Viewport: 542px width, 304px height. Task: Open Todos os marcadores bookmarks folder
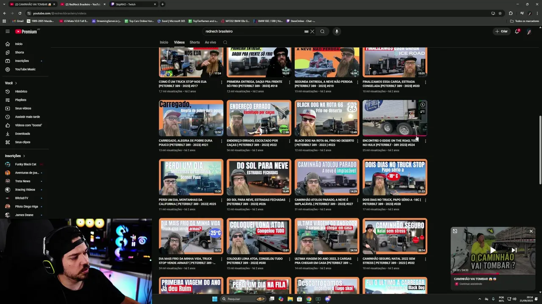[x=524, y=21]
